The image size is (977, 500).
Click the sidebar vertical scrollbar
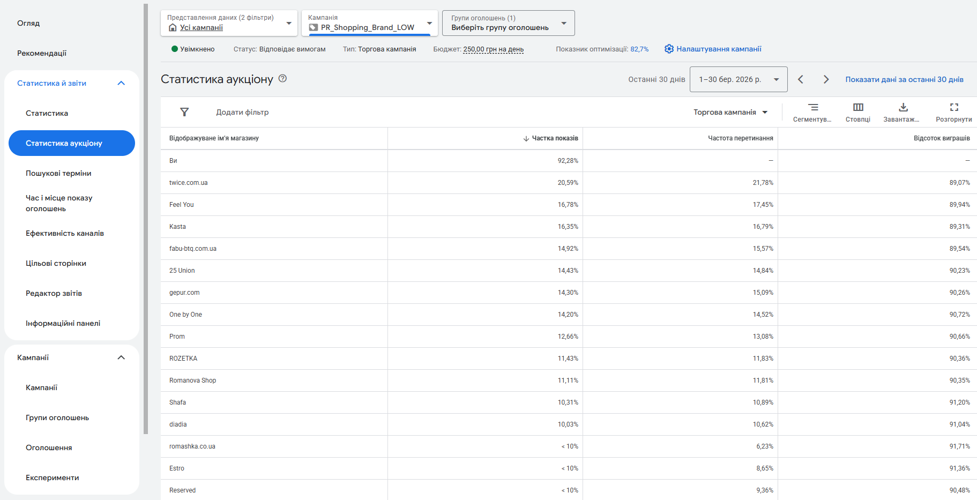[x=146, y=219]
